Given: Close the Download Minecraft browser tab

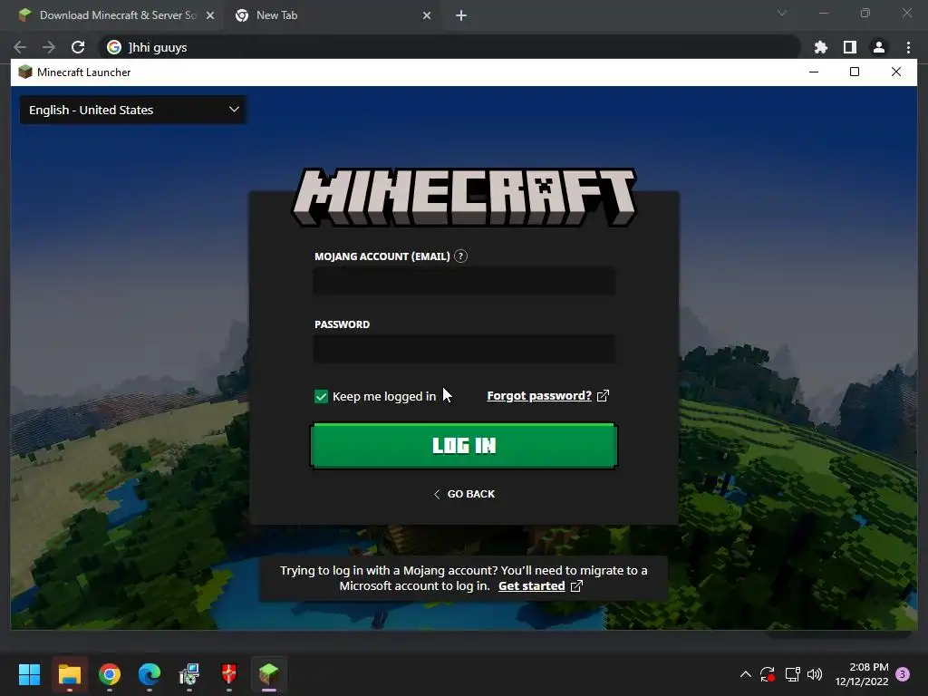Looking at the screenshot, I should click(210, 15).
